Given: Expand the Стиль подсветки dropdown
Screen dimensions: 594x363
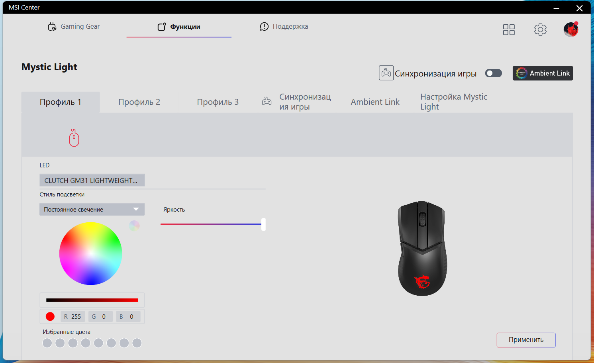Looking at the screenshot, I should (x=92, y=209).
